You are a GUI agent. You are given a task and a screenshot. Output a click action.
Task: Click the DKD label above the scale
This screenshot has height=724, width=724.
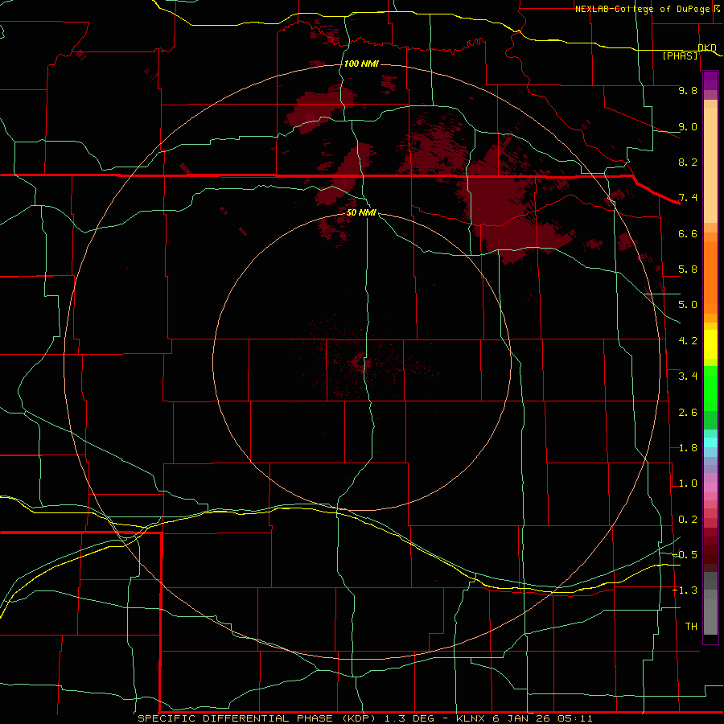[706, 47]
